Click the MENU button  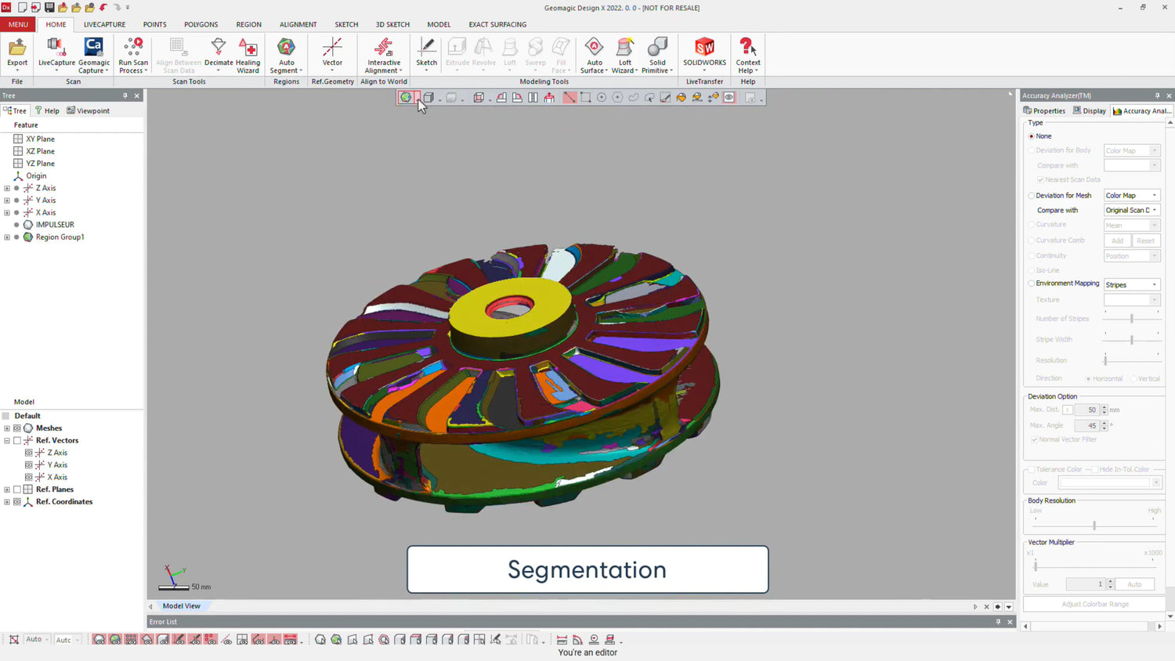pos(18,24)
